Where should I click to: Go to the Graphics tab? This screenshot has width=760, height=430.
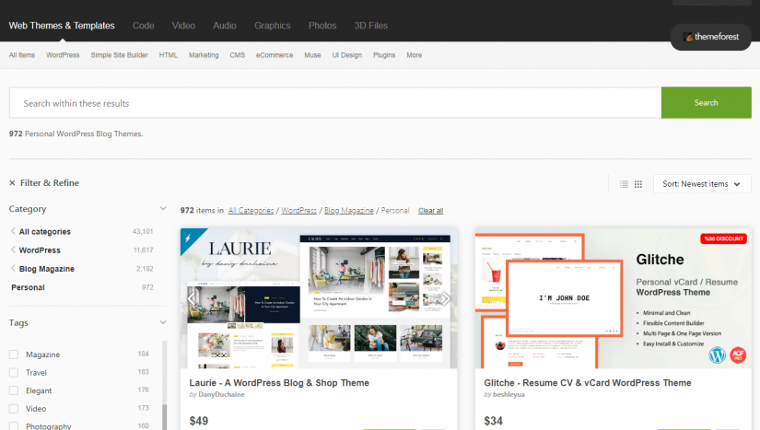(x=273, y=26)
